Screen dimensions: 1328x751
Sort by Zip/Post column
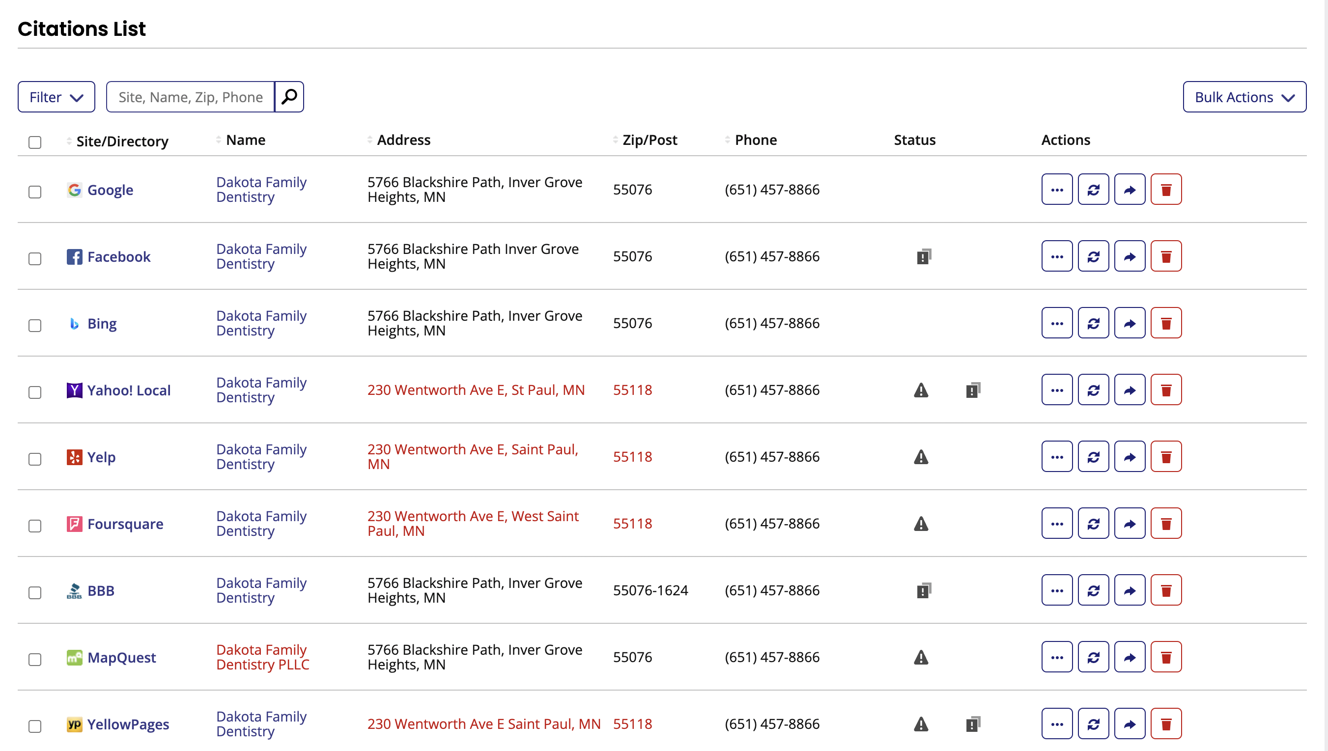(645, 140)
